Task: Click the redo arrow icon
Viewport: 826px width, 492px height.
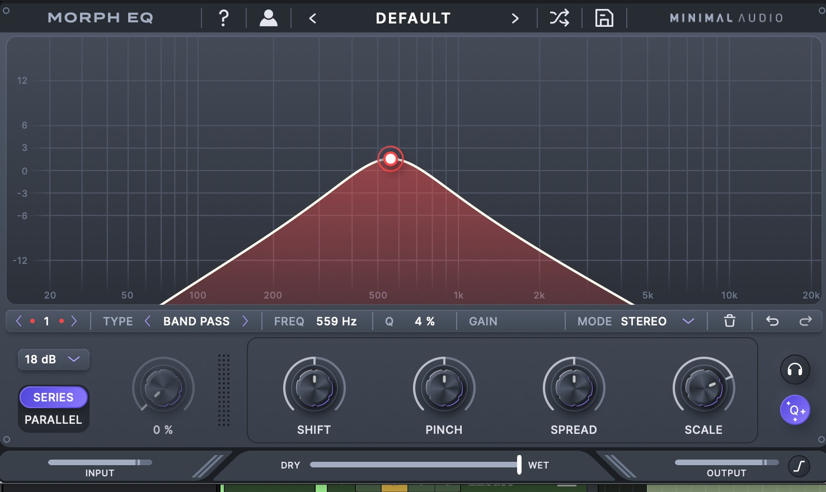Action: (x=806, y=321)
